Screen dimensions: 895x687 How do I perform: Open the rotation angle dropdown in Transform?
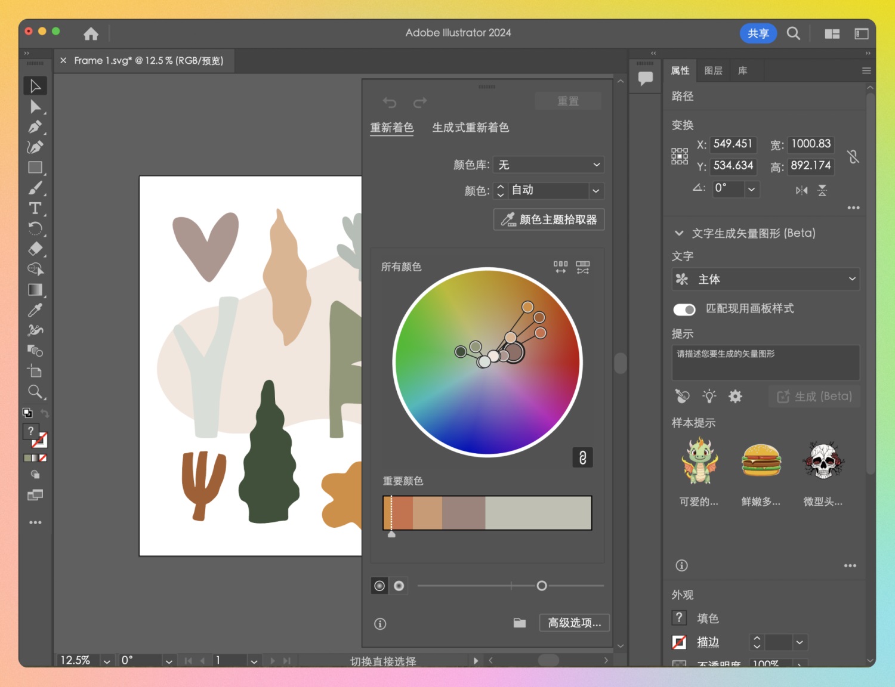point(752,189)
